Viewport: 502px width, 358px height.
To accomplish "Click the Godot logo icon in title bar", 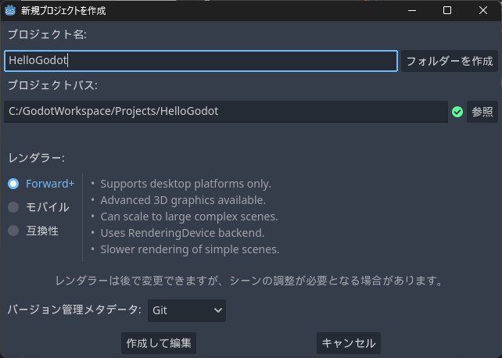I will [x=10, y=11].
